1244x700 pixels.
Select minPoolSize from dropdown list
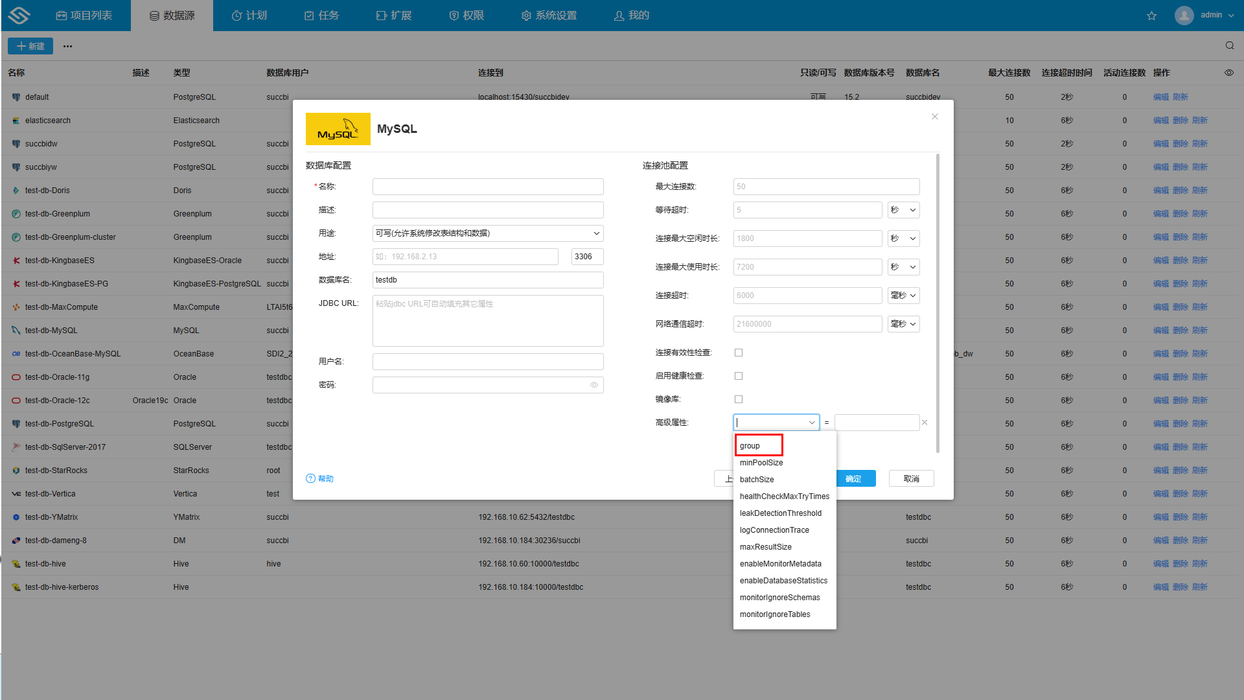(x=761, y=463)
